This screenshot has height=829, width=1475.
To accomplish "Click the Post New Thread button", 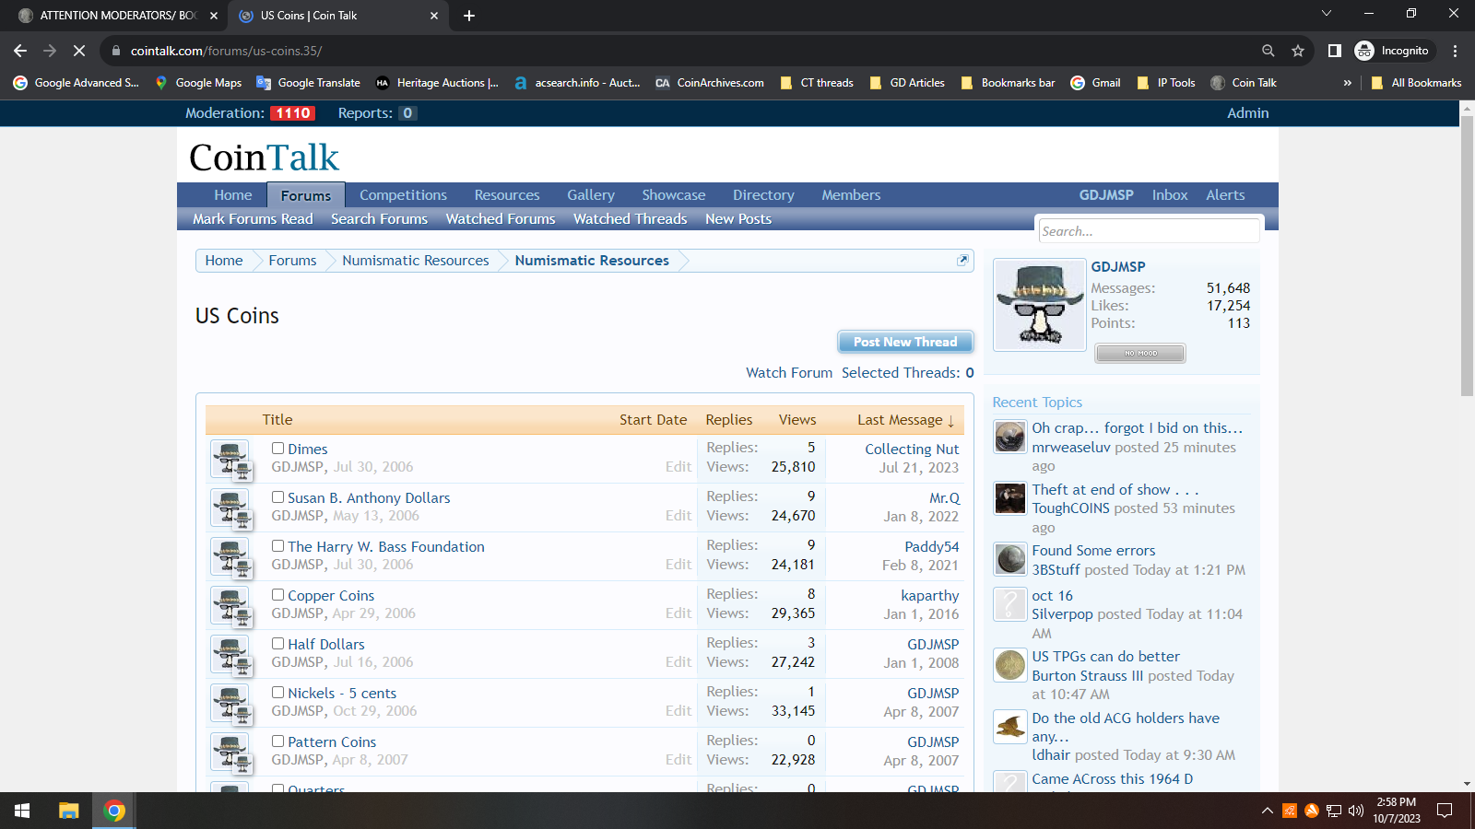I will (904, 342).
